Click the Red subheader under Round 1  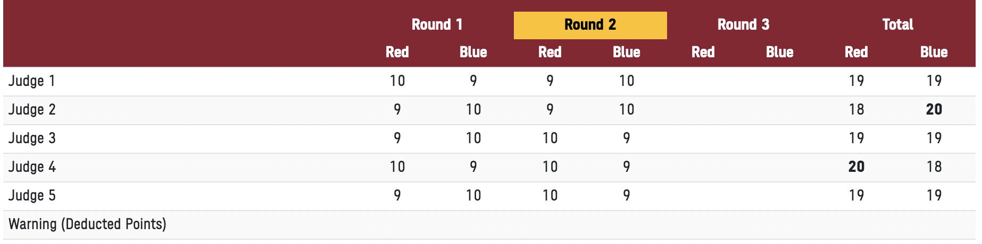(397, 52)
